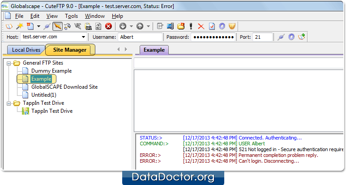Image resolution: width=346 pixels, height=185 pixels.
Task: Click the red X Delete icon
Action: [201, 27]
